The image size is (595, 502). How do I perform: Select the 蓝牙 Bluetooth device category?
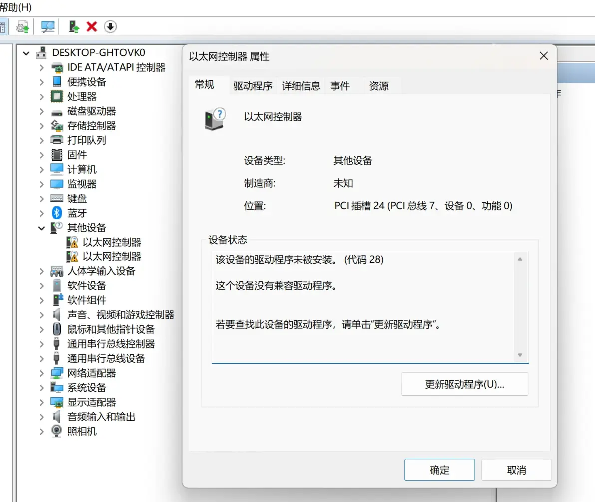click(77, 213)
